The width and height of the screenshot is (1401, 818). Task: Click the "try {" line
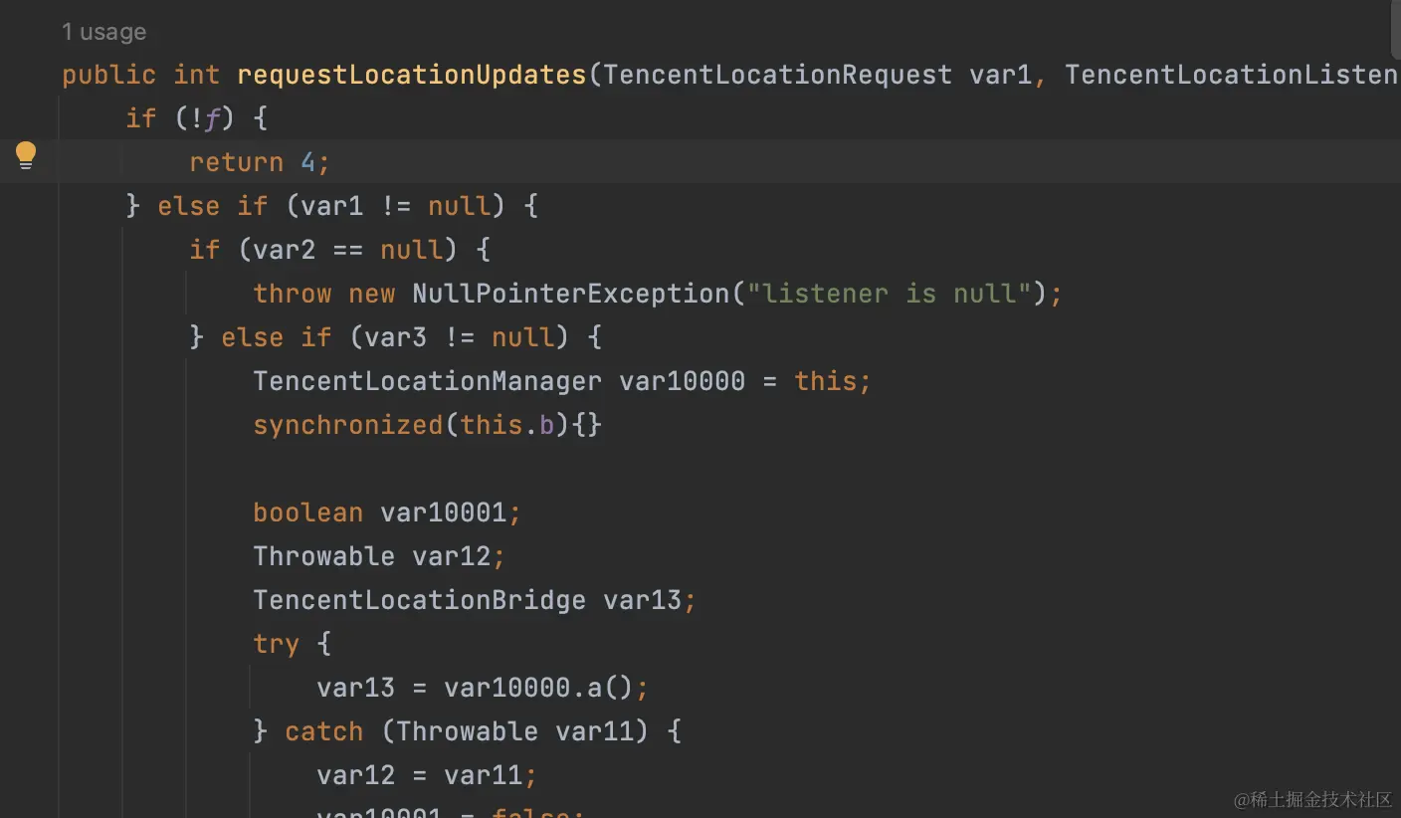[292, 644]
